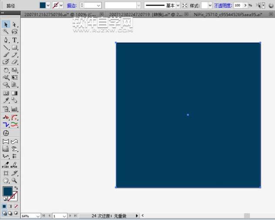
Task: Go to first artboard button
Action: coord(44,216)
